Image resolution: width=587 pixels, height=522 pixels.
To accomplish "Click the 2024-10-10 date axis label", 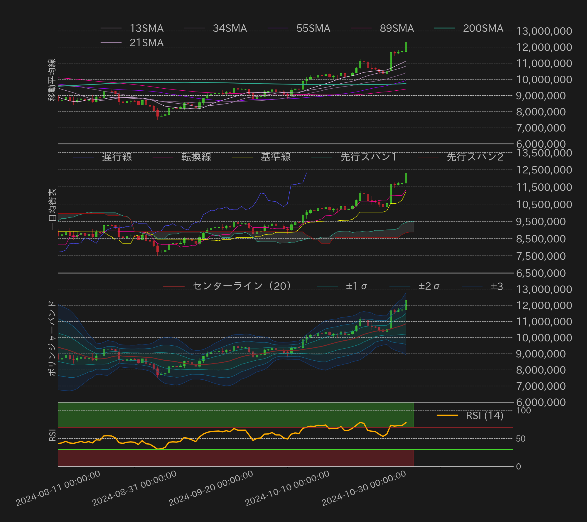I will coord(287,488).
